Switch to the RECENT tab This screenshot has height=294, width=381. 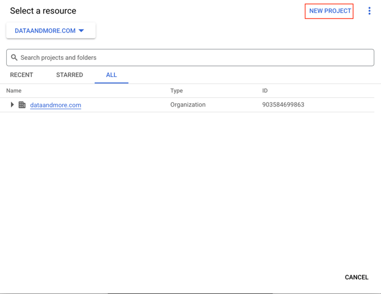coord(21,75)
